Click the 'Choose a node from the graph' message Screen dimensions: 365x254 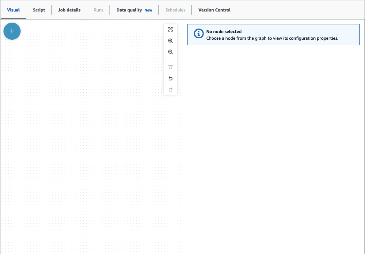[x=272, y=38]
